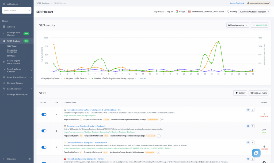274x163 pixels.
Task: Toggle off the REI result active switch
Action: point(44,114)
